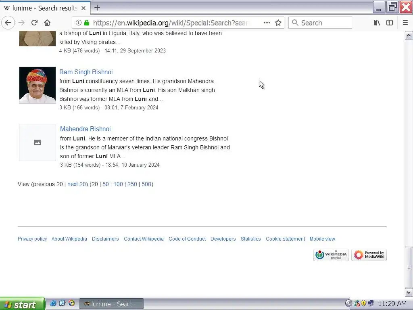Screen dimensions: 413x310
Task: Click the colorful first system tray icon
Action: coord(357,304)
